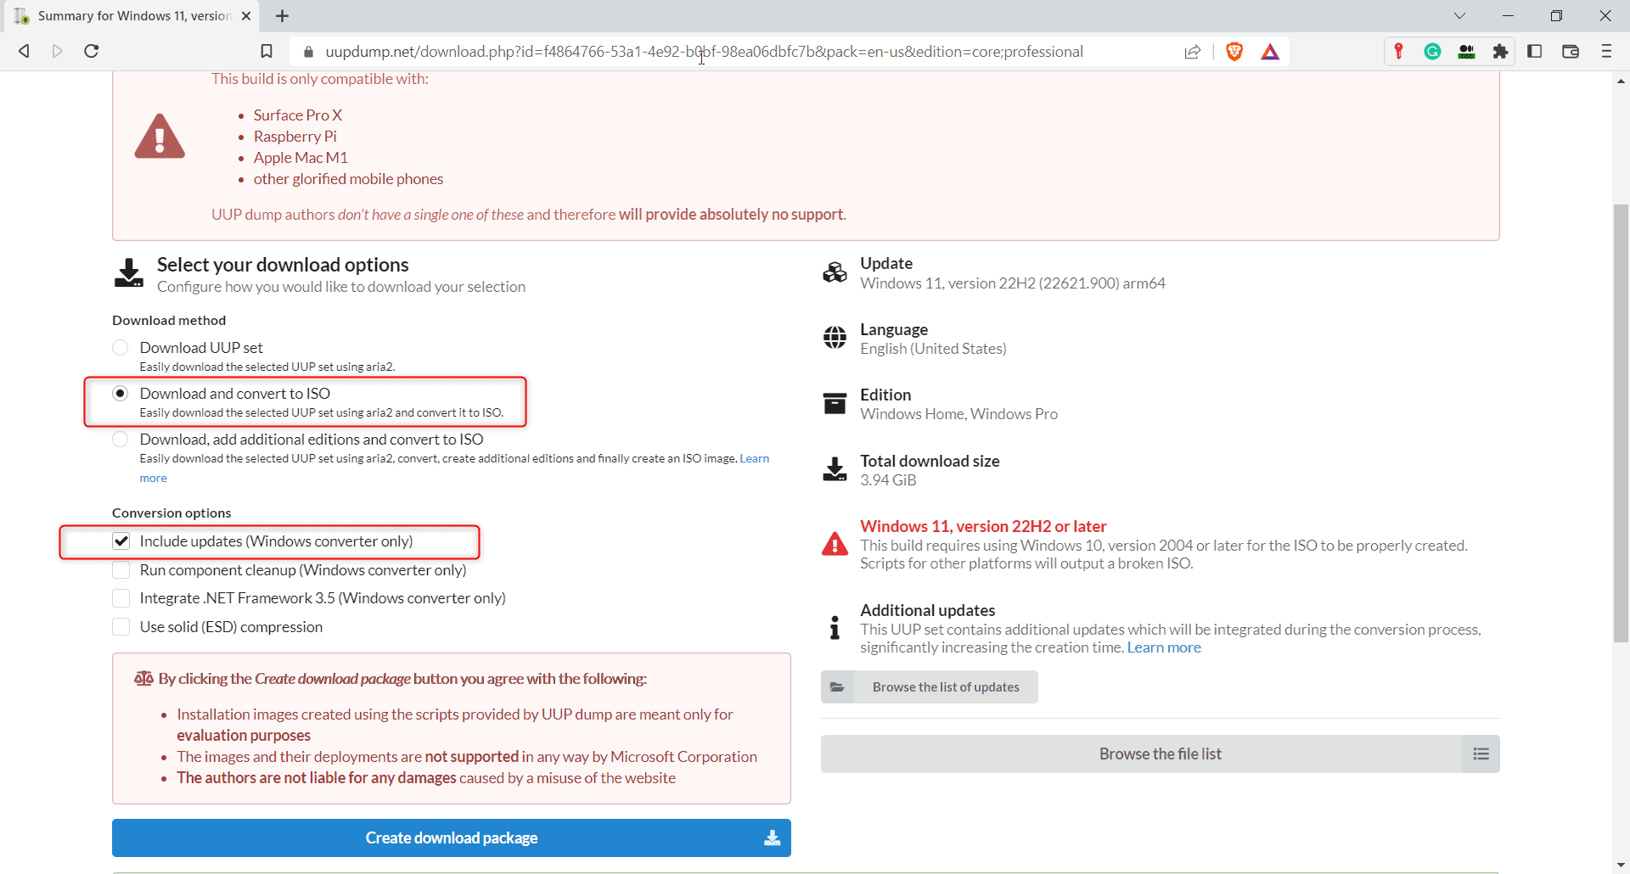Click the scrollbar down arrow
Viewport: 1630px width, 874px height.
1621,865
